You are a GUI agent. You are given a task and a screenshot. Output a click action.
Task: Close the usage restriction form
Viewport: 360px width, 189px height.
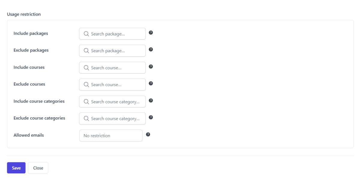coord(38,168)
